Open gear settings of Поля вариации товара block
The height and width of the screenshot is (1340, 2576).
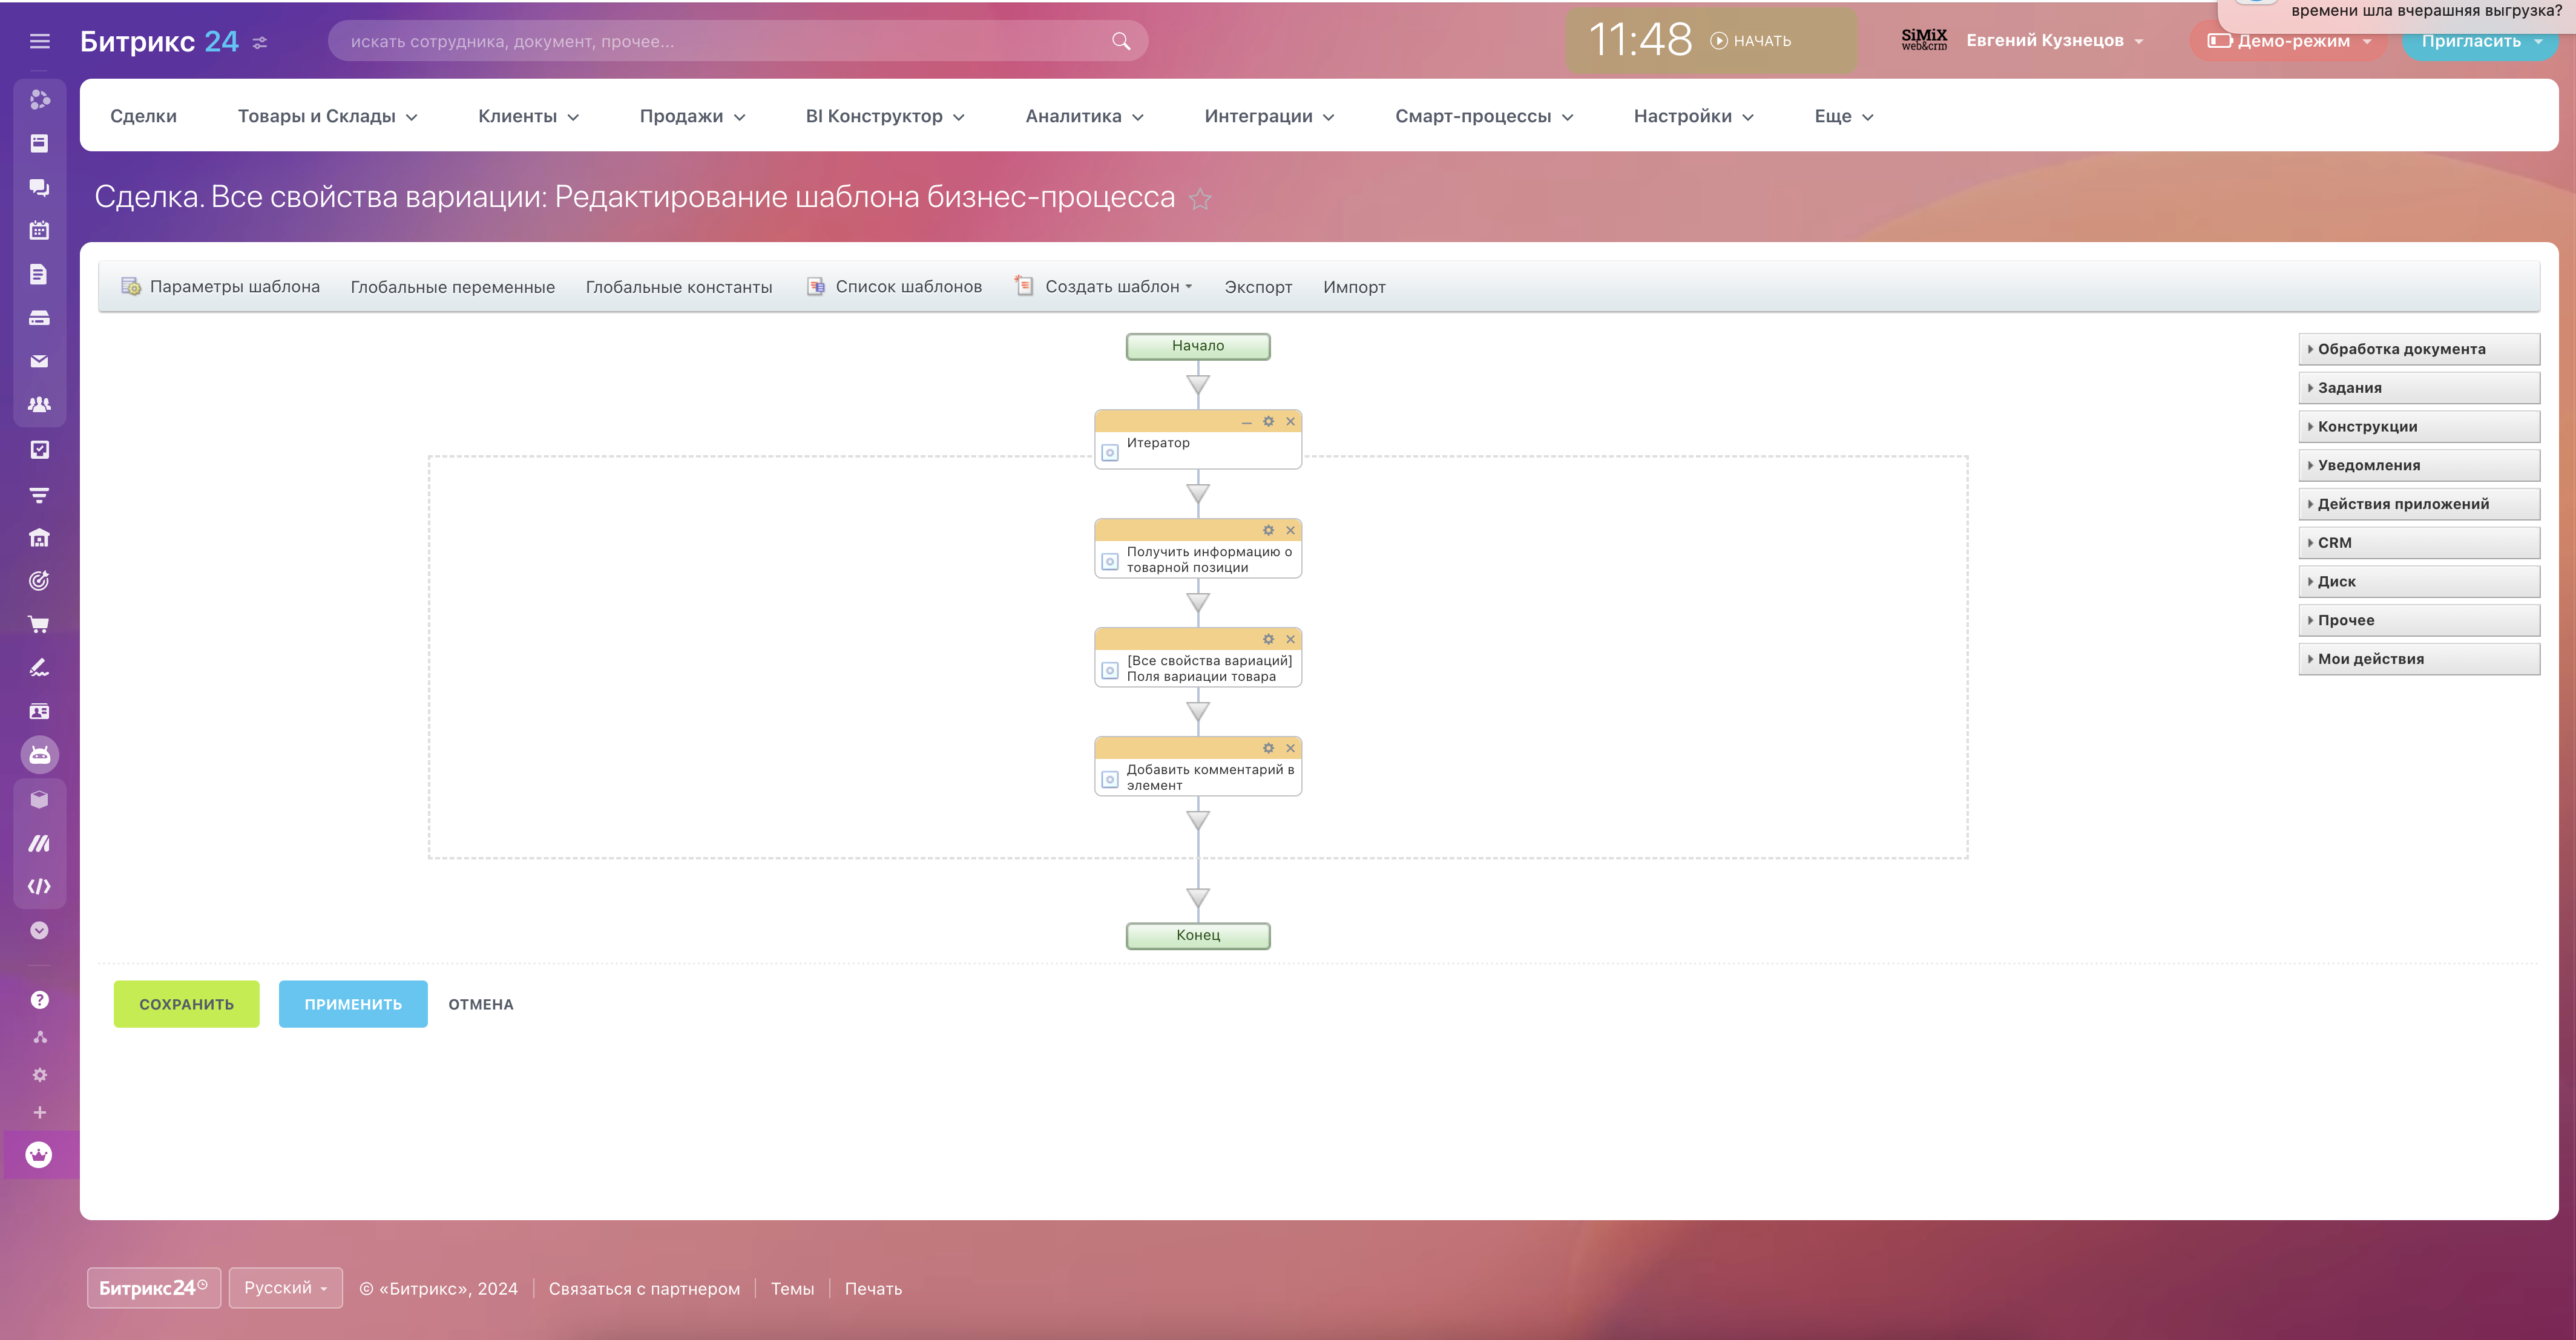(x=1268, y=639)
